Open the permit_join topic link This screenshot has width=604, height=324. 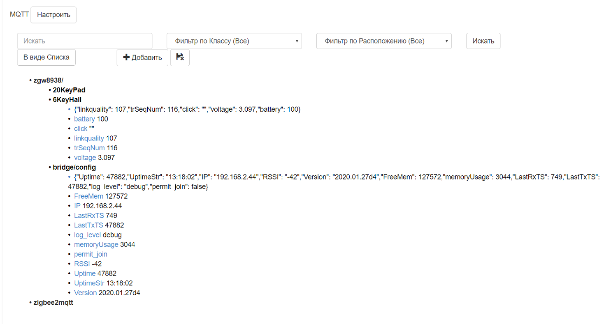91,254
